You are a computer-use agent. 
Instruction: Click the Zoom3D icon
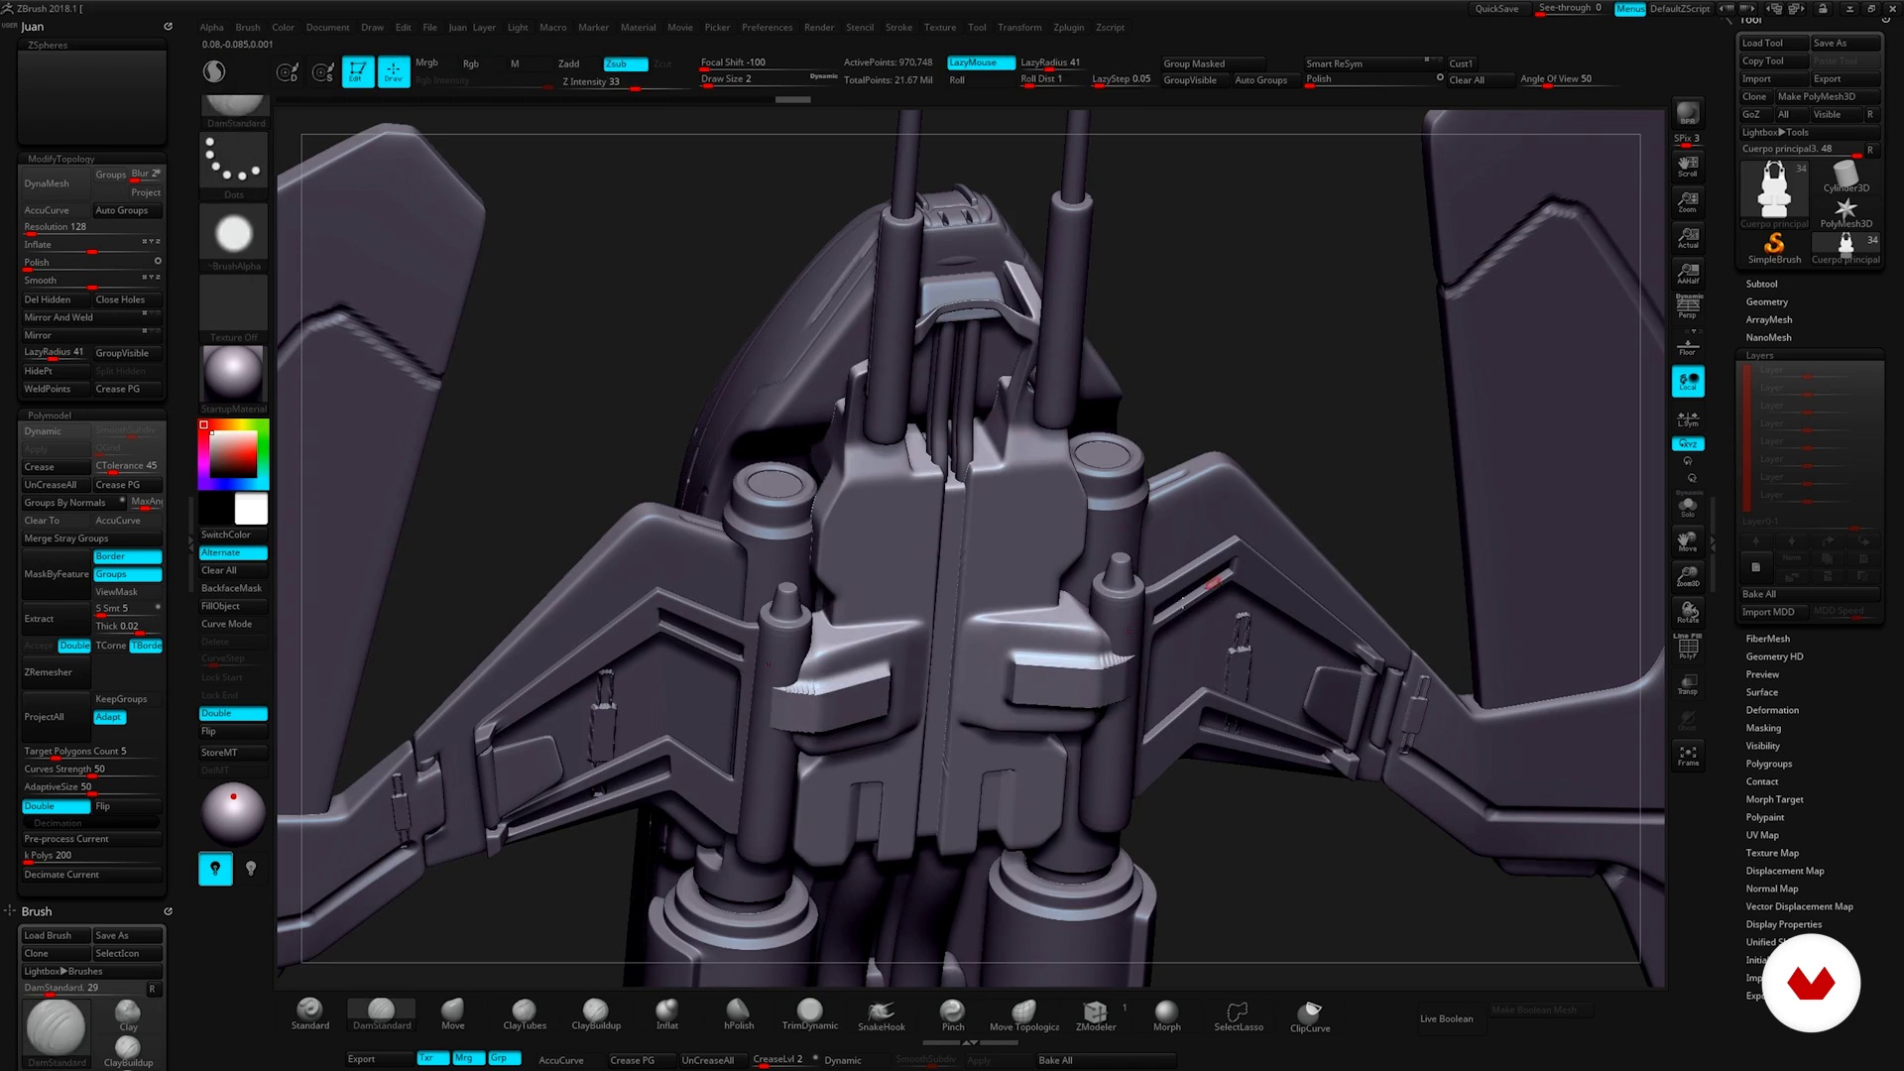click(1688, 576)
